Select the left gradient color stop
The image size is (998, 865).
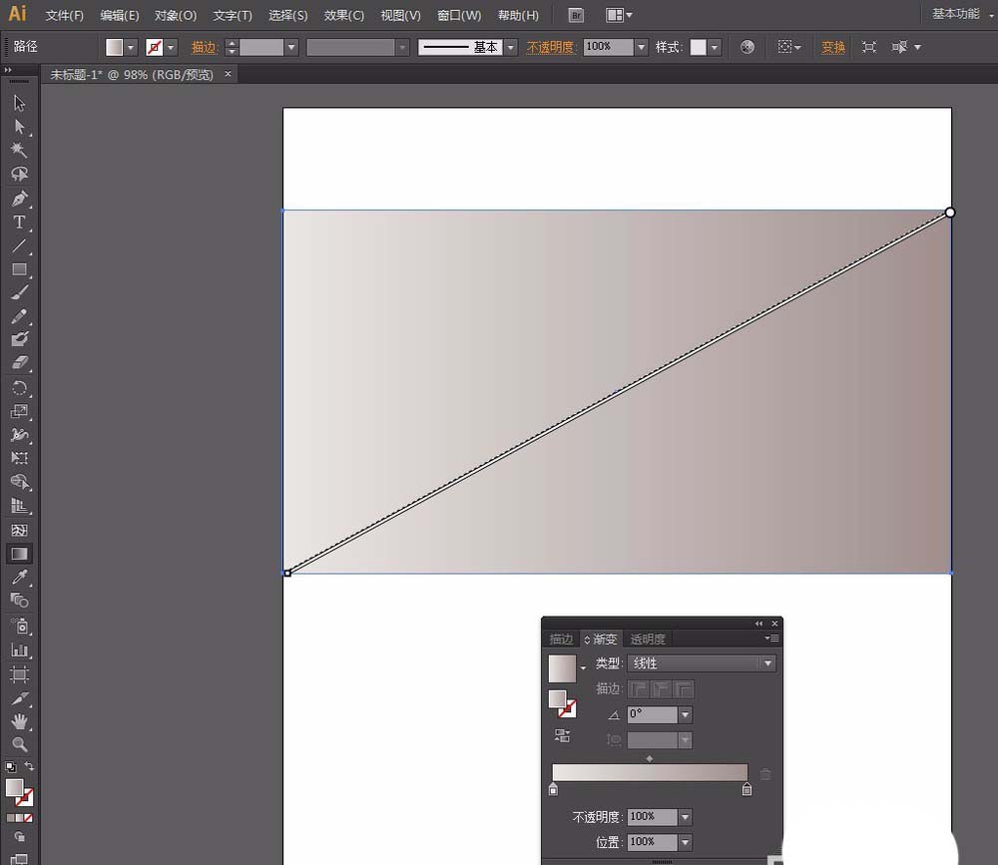point(553,789)
